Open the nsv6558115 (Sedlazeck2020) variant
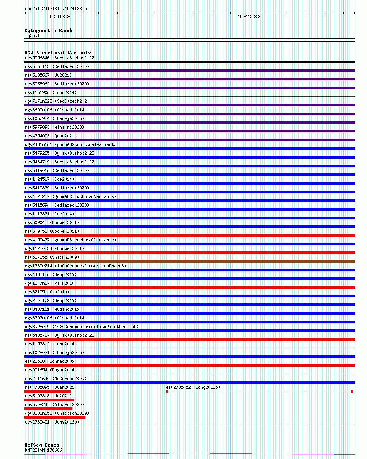Screen dimensions: 367x459 pos(57,66)
